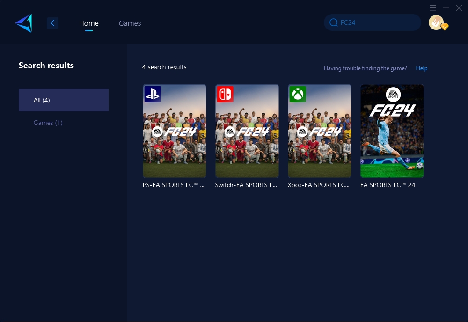
Task: Click the Nintendo Switch logo badge
Action: 225,94
